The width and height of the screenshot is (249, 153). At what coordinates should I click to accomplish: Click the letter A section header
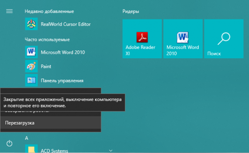pyautogui.click(x=27, y=138)
